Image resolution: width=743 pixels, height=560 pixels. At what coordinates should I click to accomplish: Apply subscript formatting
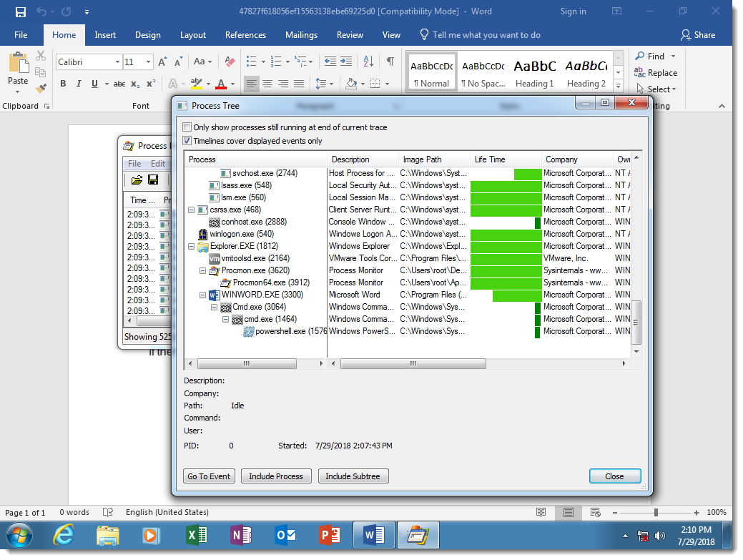135,84
